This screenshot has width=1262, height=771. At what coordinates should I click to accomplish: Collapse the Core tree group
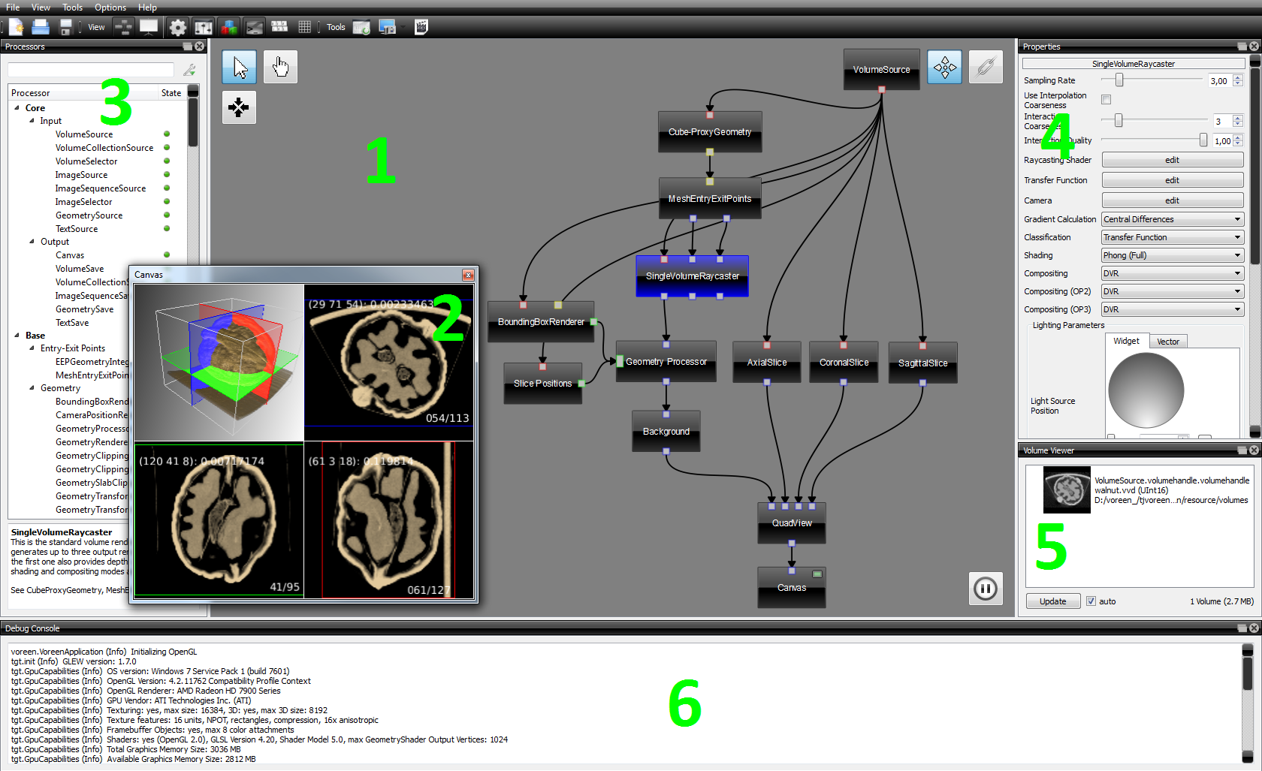pyautogui.click(x=17, y=108)
